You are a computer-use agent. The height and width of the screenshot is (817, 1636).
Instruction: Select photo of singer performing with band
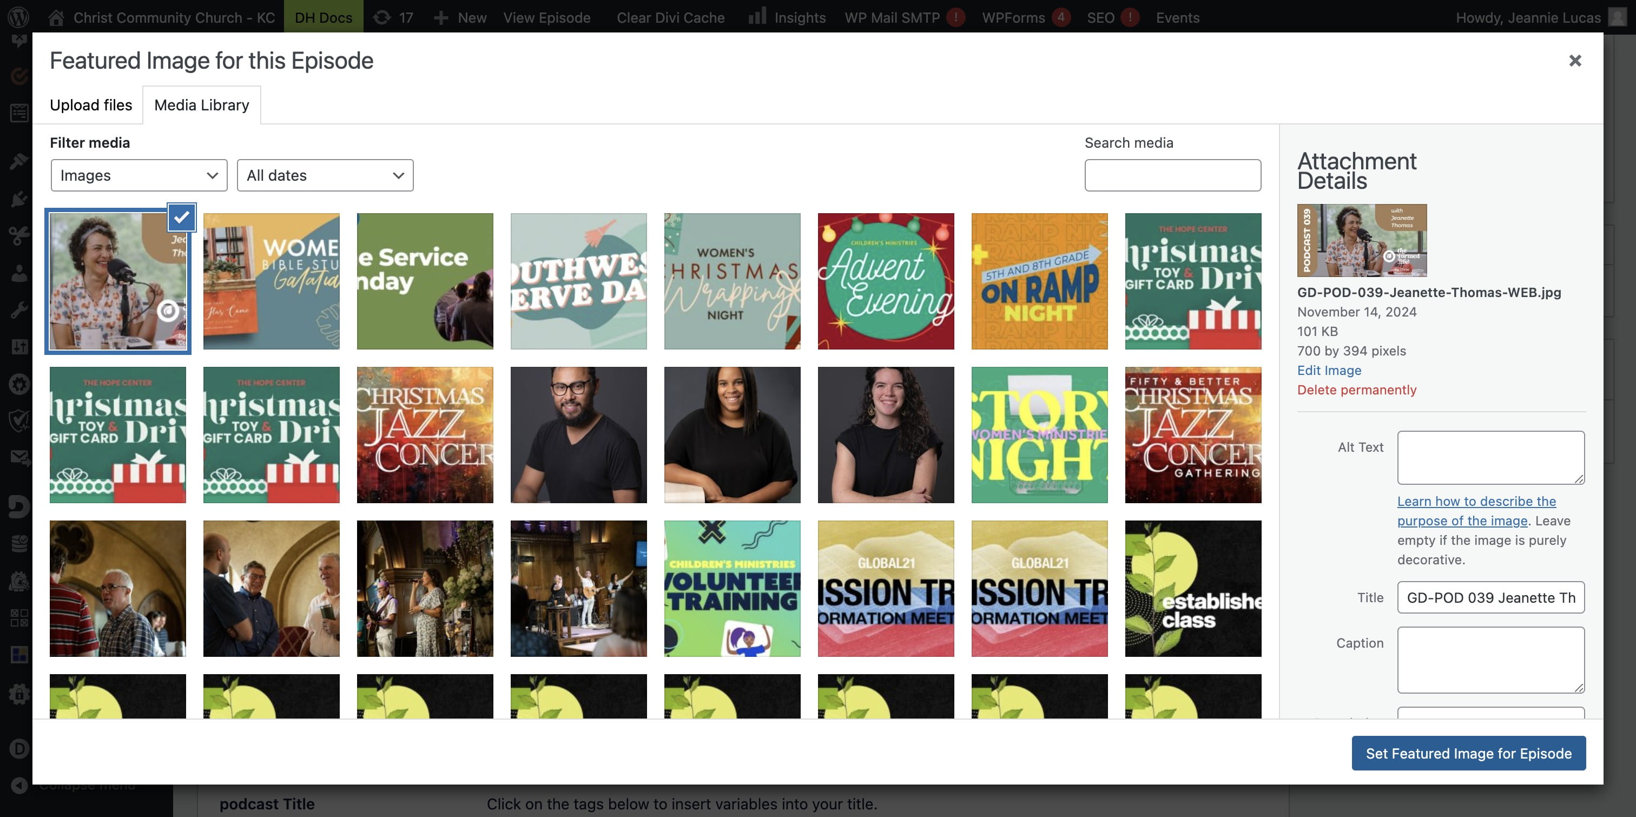[x=425, y=589]
